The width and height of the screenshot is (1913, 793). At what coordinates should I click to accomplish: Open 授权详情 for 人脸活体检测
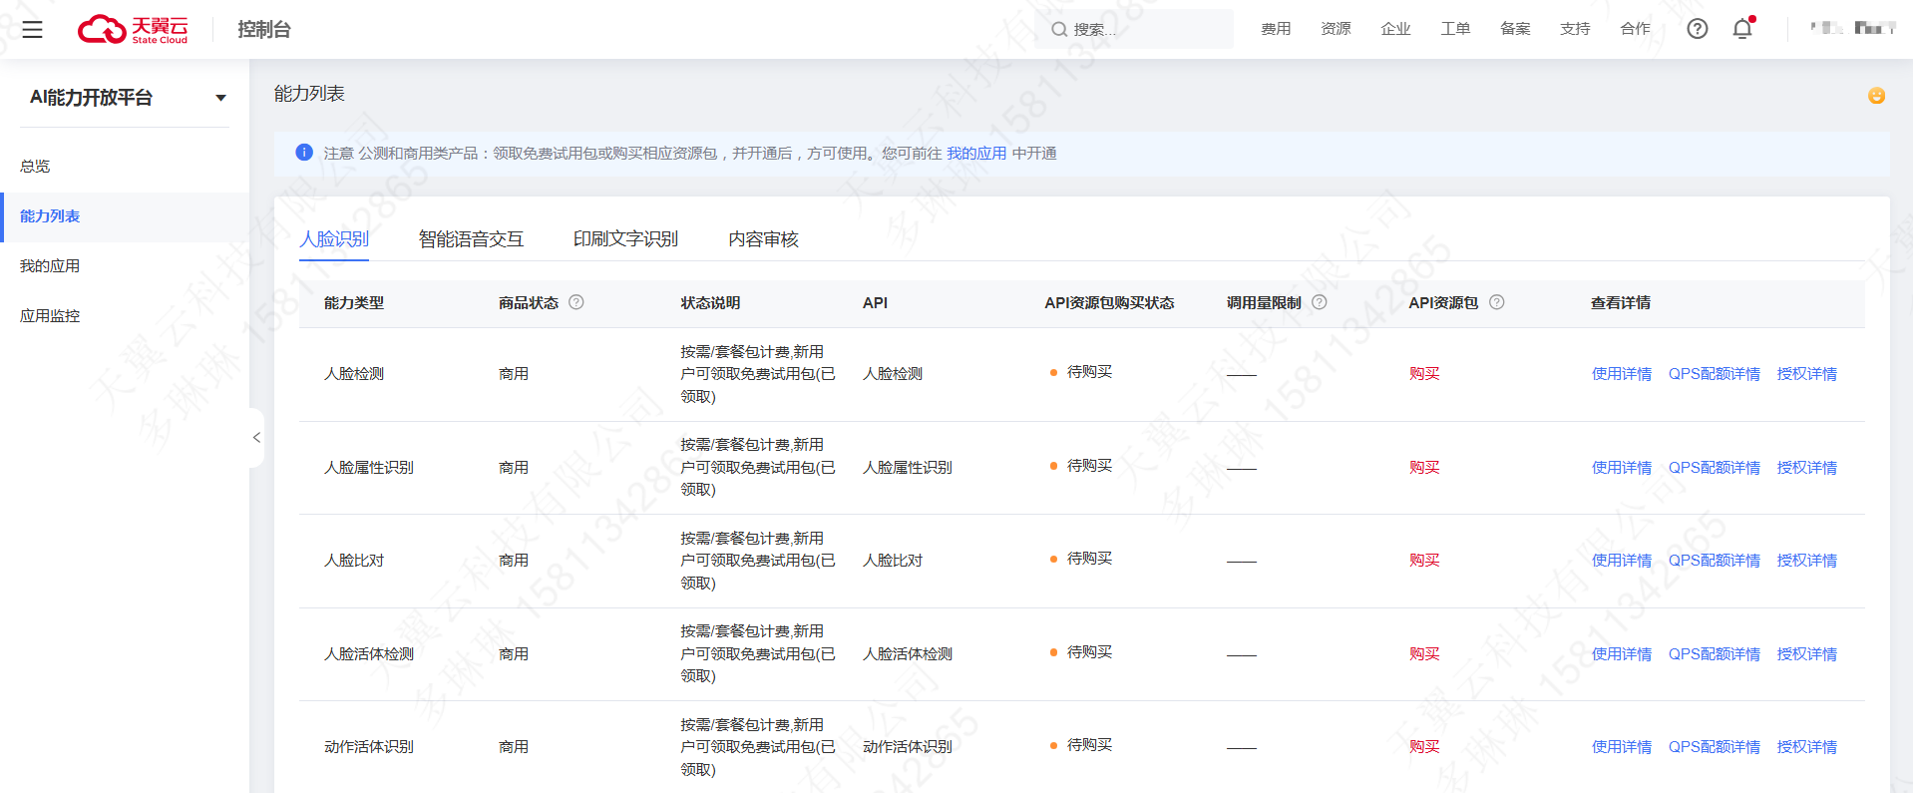tap(1807, 654)
